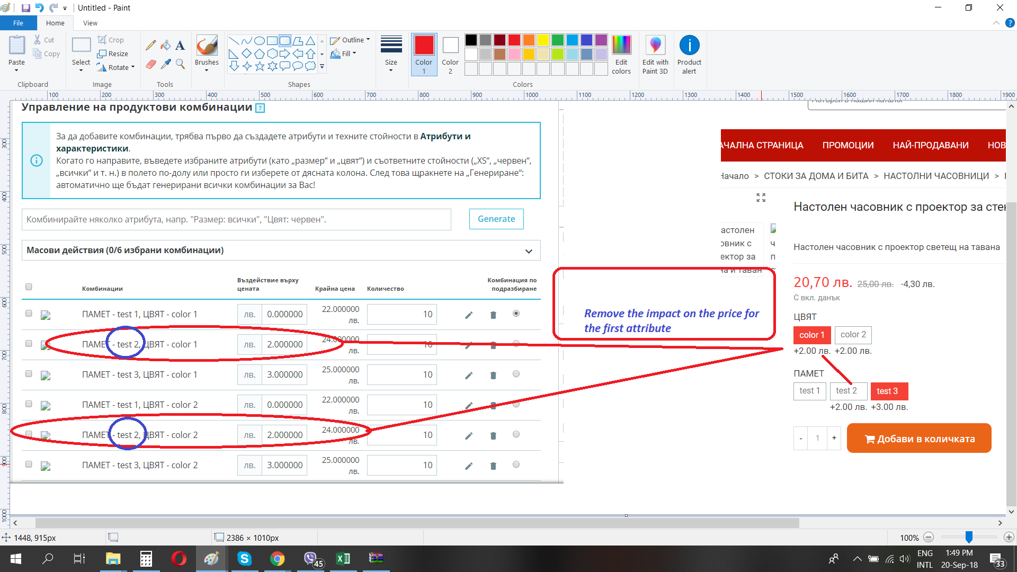1017x572 pixels.
Task: Click the zoom in plus button
Action: pyautogui.click(x=1009, y=538)
